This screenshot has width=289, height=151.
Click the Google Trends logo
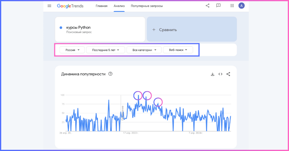click(70, 6)
